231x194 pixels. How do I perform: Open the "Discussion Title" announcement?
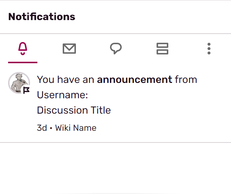[x=74, y=110]
